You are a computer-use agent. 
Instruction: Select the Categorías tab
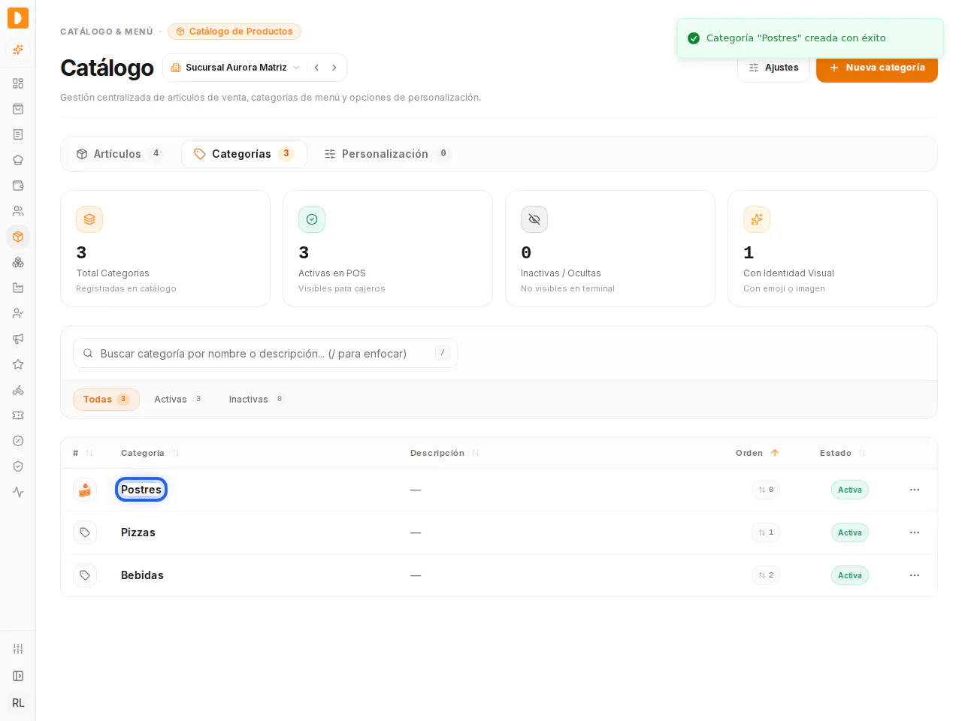244,154
